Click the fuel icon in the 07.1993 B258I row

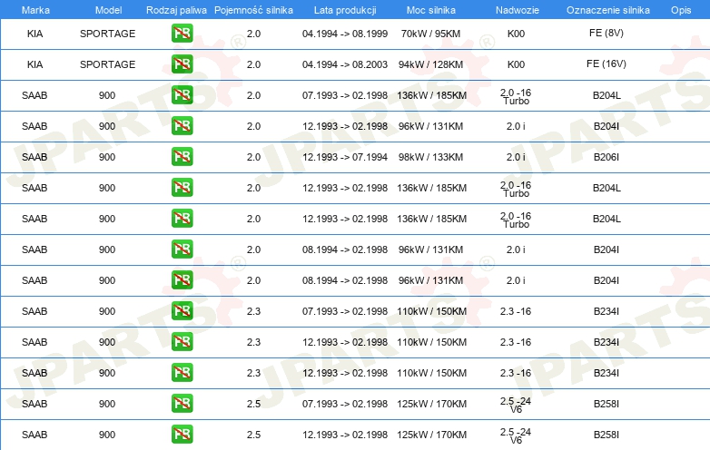(x=182, y=403)
